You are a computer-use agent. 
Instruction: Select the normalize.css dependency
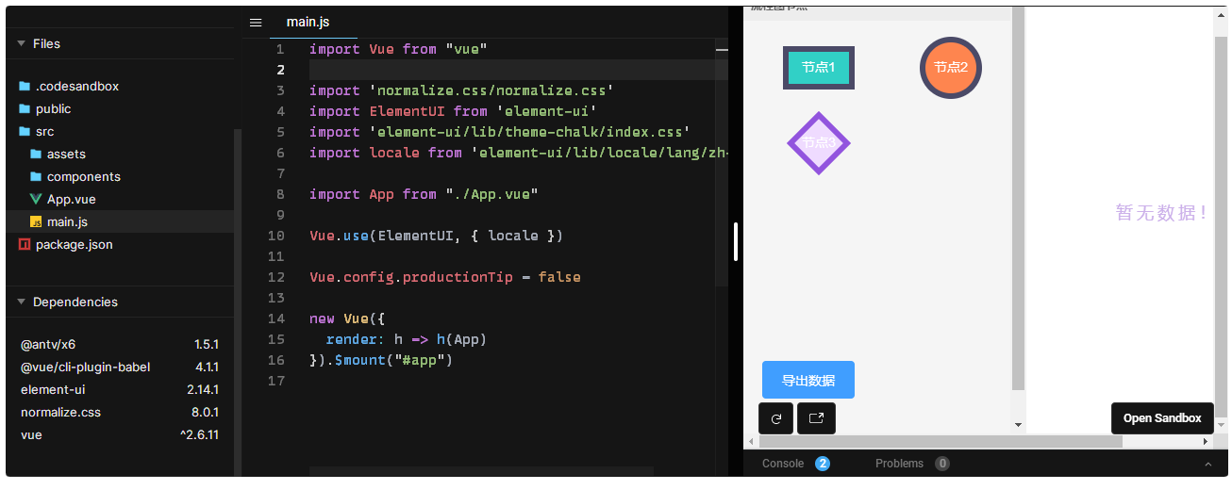120,412
